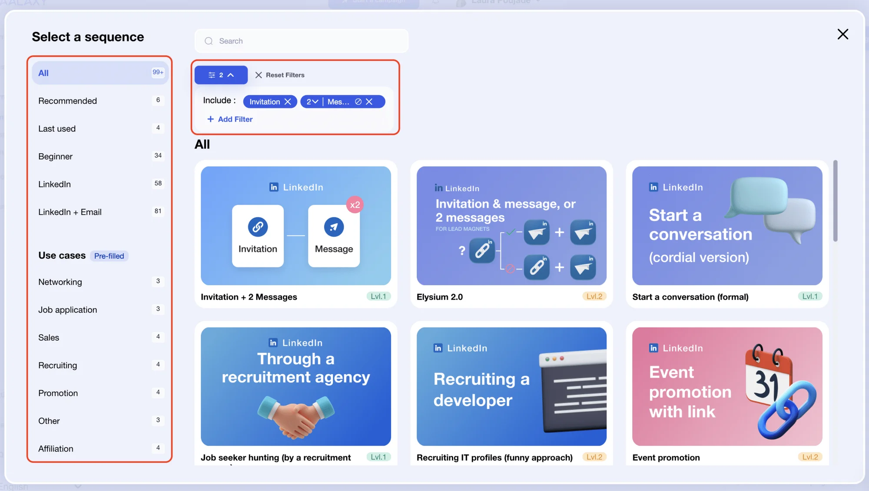This screenshot has height=491, width=869.
Task: Close the Select a sequence dialog
Action: pyautogui.click(x=842, y=34)
